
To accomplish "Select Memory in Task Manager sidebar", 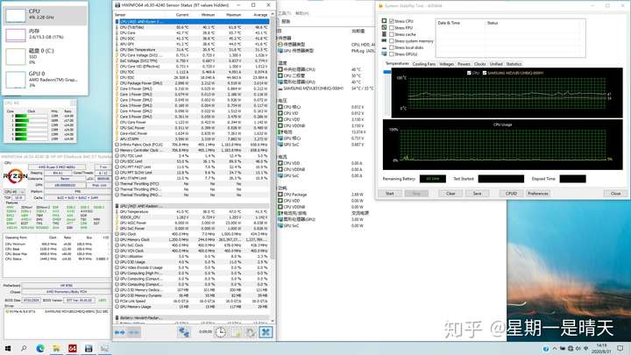I will 45,34.
